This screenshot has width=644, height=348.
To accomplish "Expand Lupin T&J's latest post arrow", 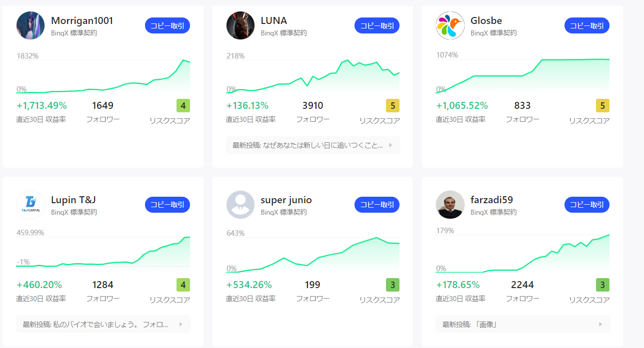I will 180,324.
